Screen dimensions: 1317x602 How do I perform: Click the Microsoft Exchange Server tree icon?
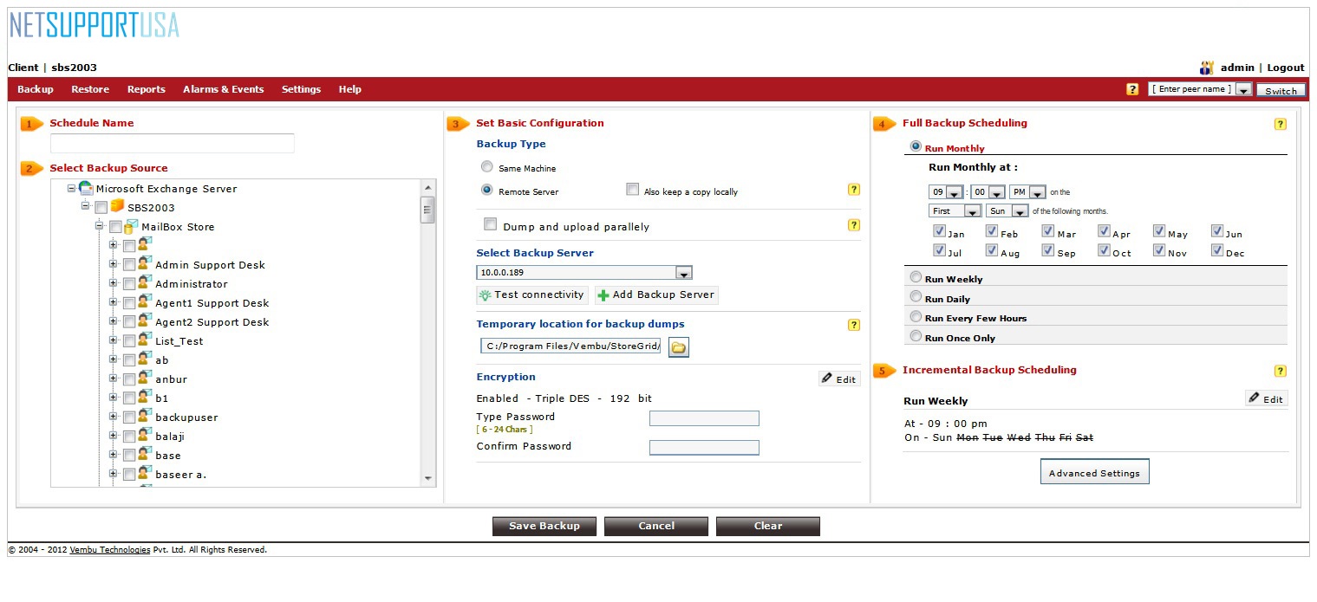tap(85, 188)
